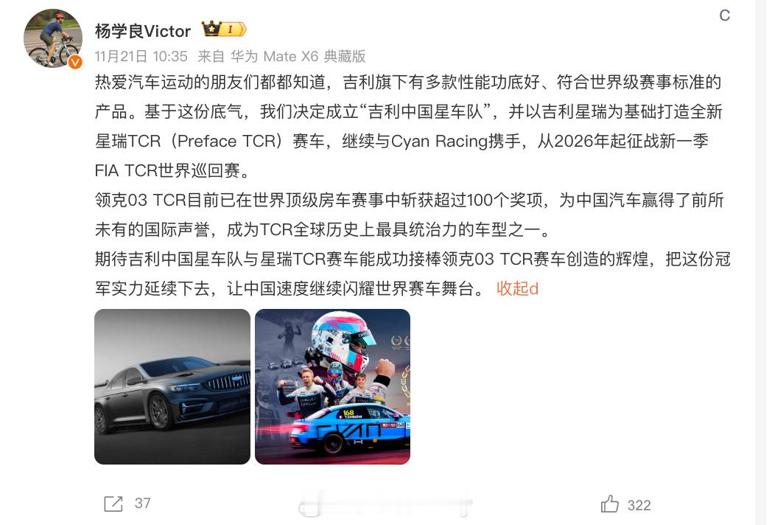Click the orange verified V badge
Image resolution: width=772 pixels, height=525 pixels.
[x=75, y=62]
